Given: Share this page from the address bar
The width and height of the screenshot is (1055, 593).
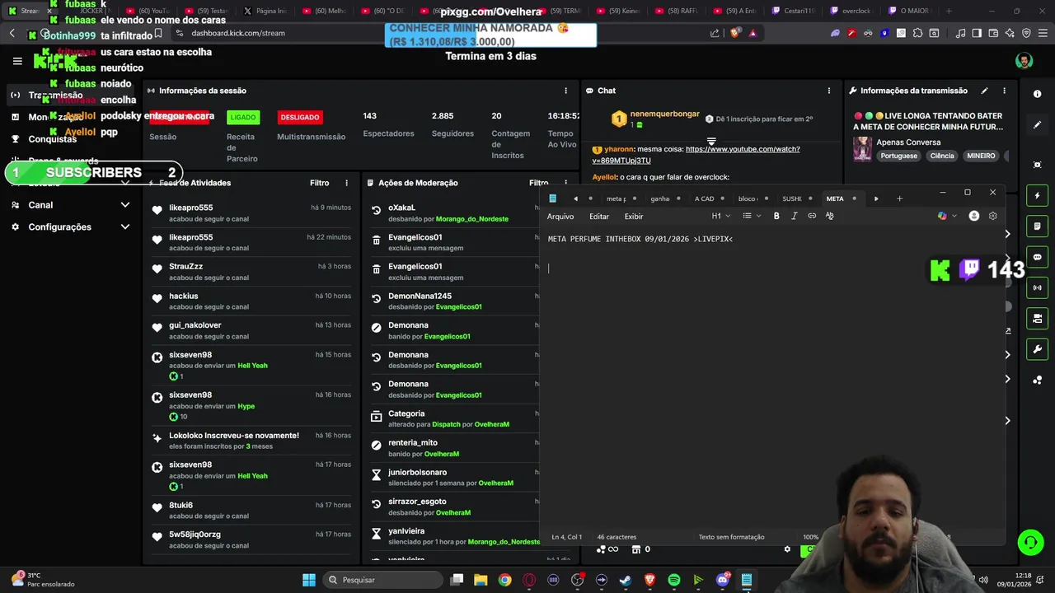Looking at the screenshot, I should [x=715, y=33].
